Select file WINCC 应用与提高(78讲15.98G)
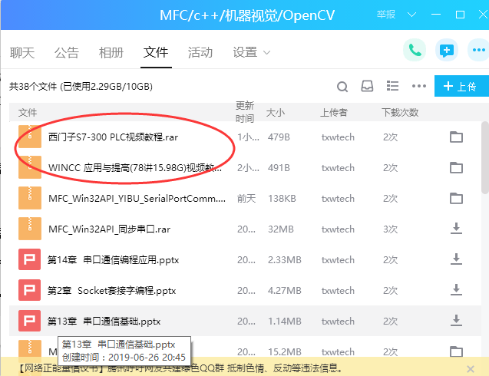Viewport: 489px width, 376px height. [135, 168]
